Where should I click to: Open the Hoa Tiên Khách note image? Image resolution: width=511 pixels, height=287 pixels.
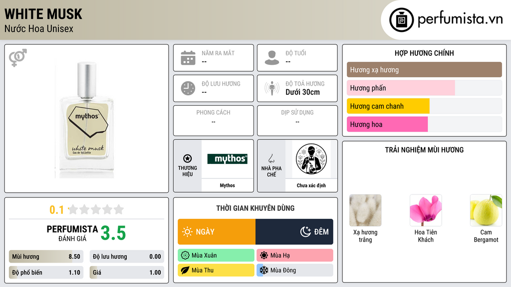(x=426, y=210)
